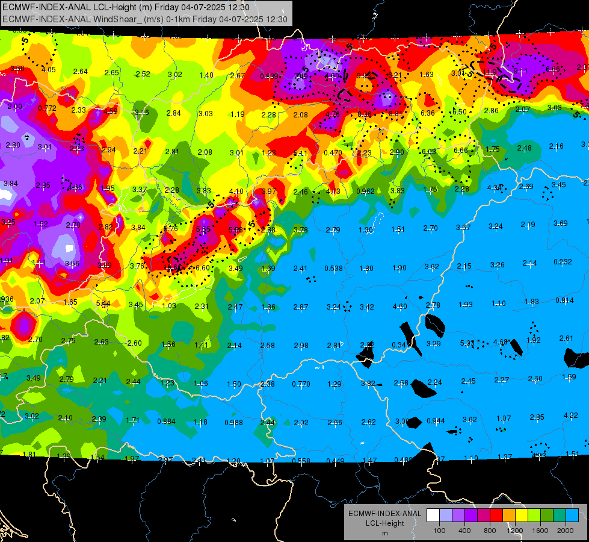The height and width of the screenshot is (542, 589).
Task: Click the grid value 3.69
Action: click(561, 223)
